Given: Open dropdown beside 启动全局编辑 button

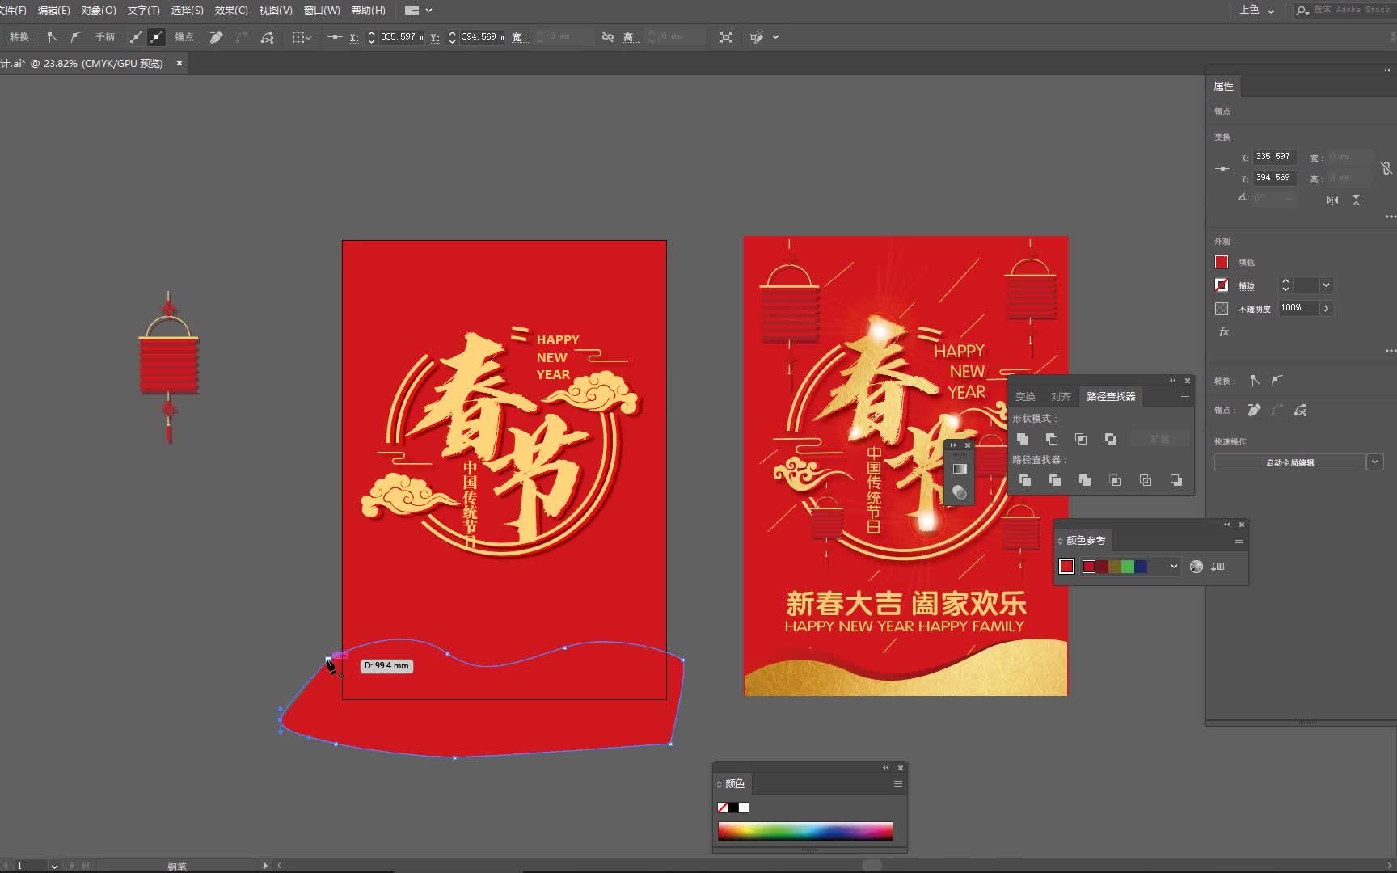Looking at the screenshot, I should click(x=1374, y=462).
